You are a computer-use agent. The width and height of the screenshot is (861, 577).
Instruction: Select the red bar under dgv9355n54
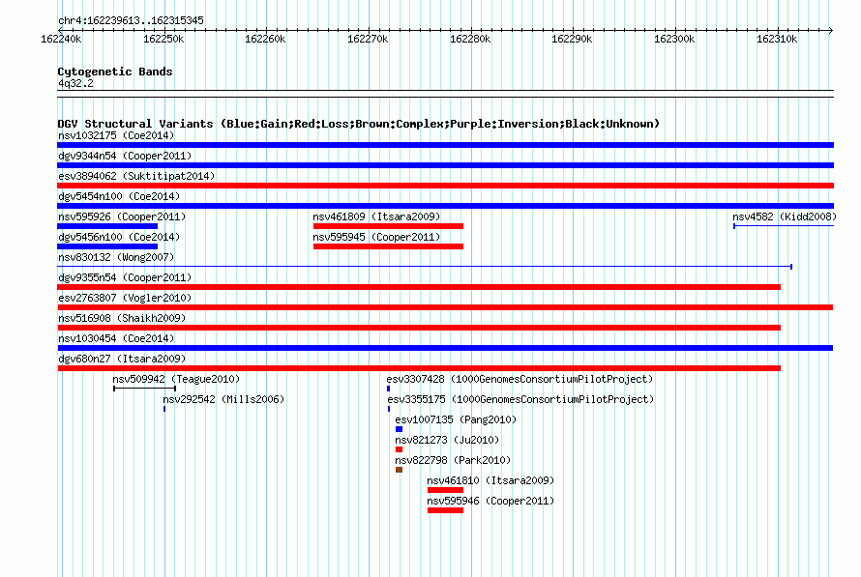[419, 287]
